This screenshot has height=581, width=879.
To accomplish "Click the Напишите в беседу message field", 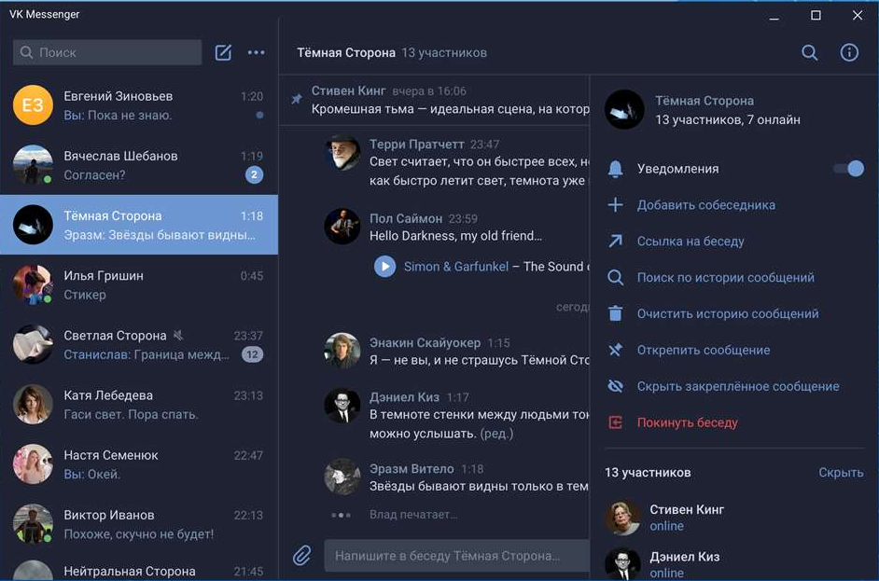I will click(457, 556).
